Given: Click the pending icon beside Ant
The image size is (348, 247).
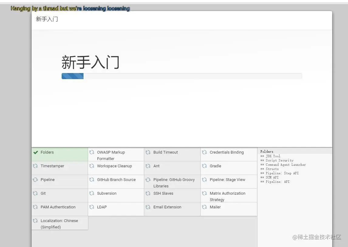Looking at the screenshot, I should [148, 166].
